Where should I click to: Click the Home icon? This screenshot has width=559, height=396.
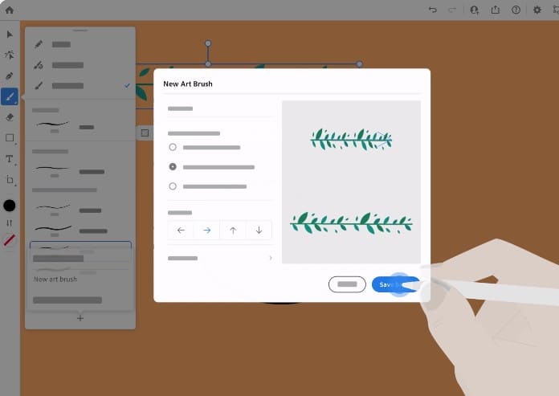[10, 10]
